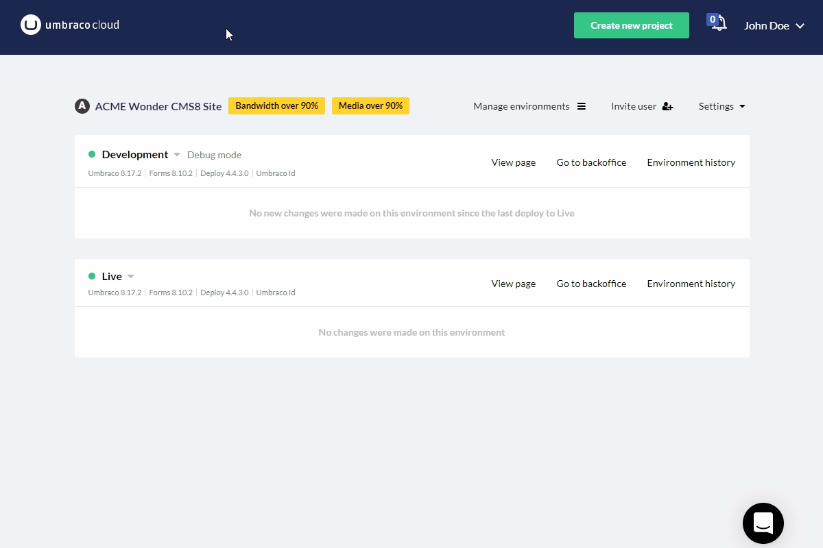The width and height of the screenshot is (823, 548).
Task: Open the Settings dropdown
Action: click(x=721, y=106)
